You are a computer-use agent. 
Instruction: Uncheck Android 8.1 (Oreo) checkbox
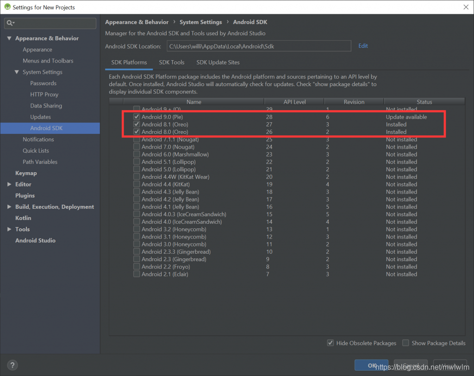[137, 124]
